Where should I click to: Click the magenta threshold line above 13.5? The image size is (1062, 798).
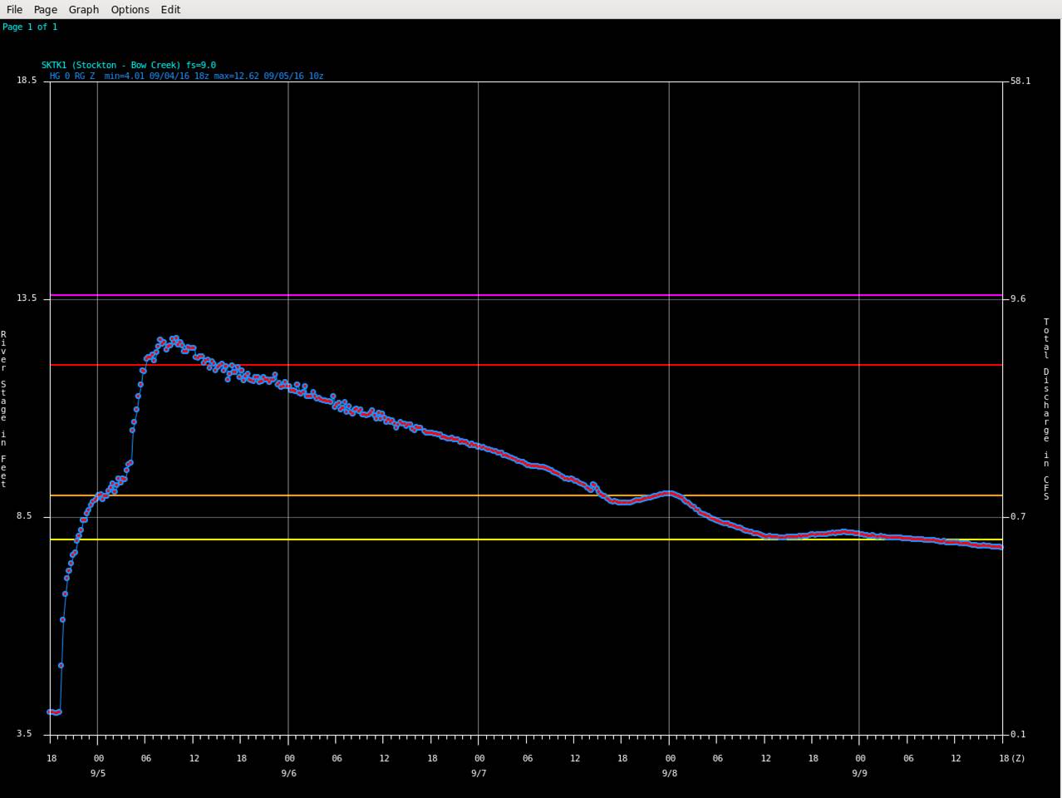[x=526, y=295]
